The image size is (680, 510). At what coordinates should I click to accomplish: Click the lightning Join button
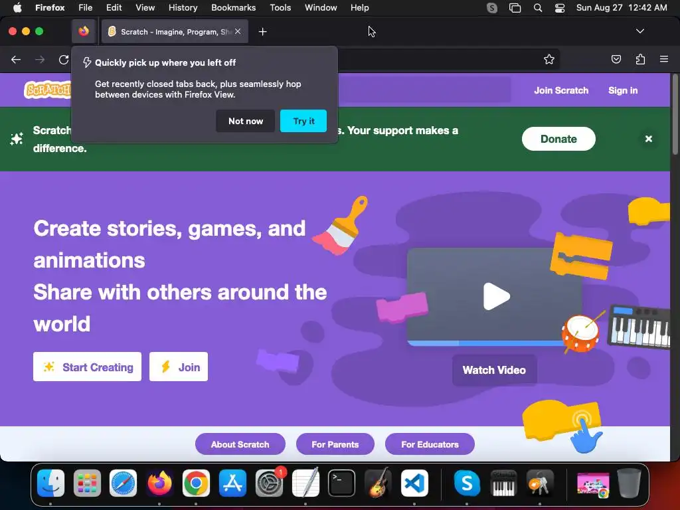click(x=179, y=367)
